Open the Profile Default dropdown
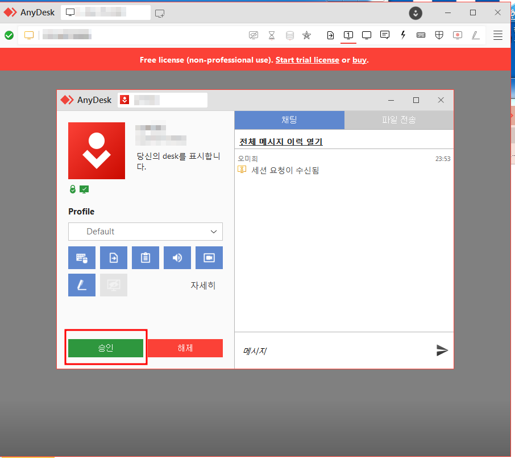The image size is (515, 458). coord(145,232)
